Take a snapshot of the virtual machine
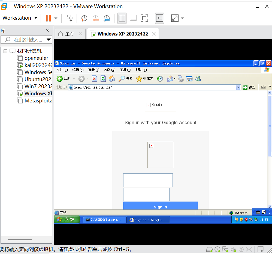This screenshot has width=272, height=254. coord(84,18)
